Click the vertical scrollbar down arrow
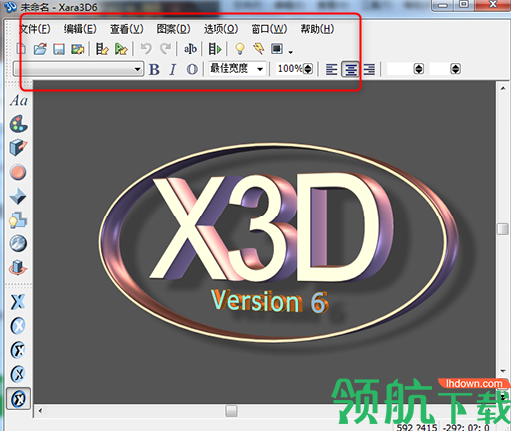511x431 pixels. (x=503, y=371)
